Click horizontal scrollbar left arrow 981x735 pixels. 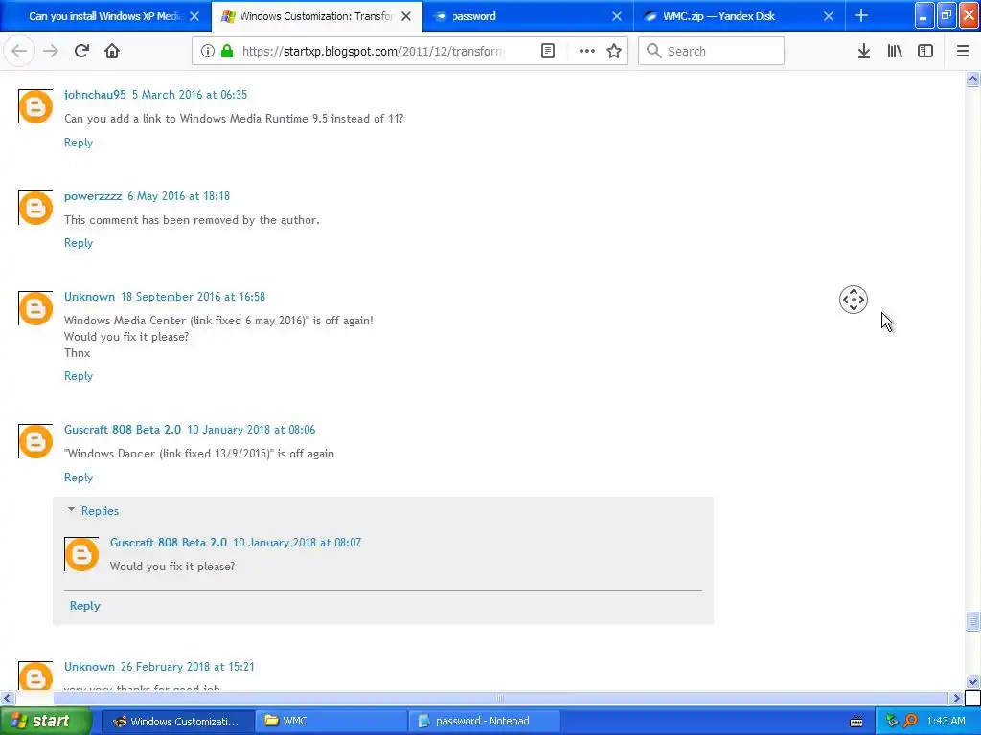pos(7,698)
